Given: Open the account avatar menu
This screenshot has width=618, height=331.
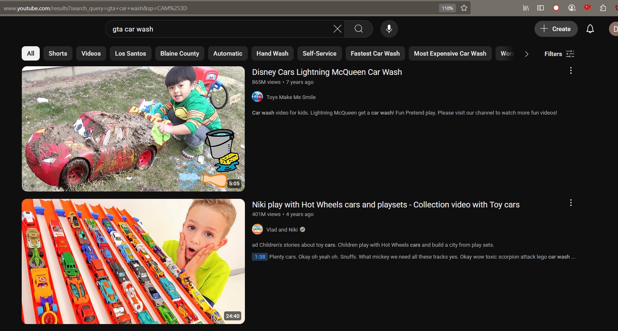Looking at the screenshot, I should tap(613, 29).
